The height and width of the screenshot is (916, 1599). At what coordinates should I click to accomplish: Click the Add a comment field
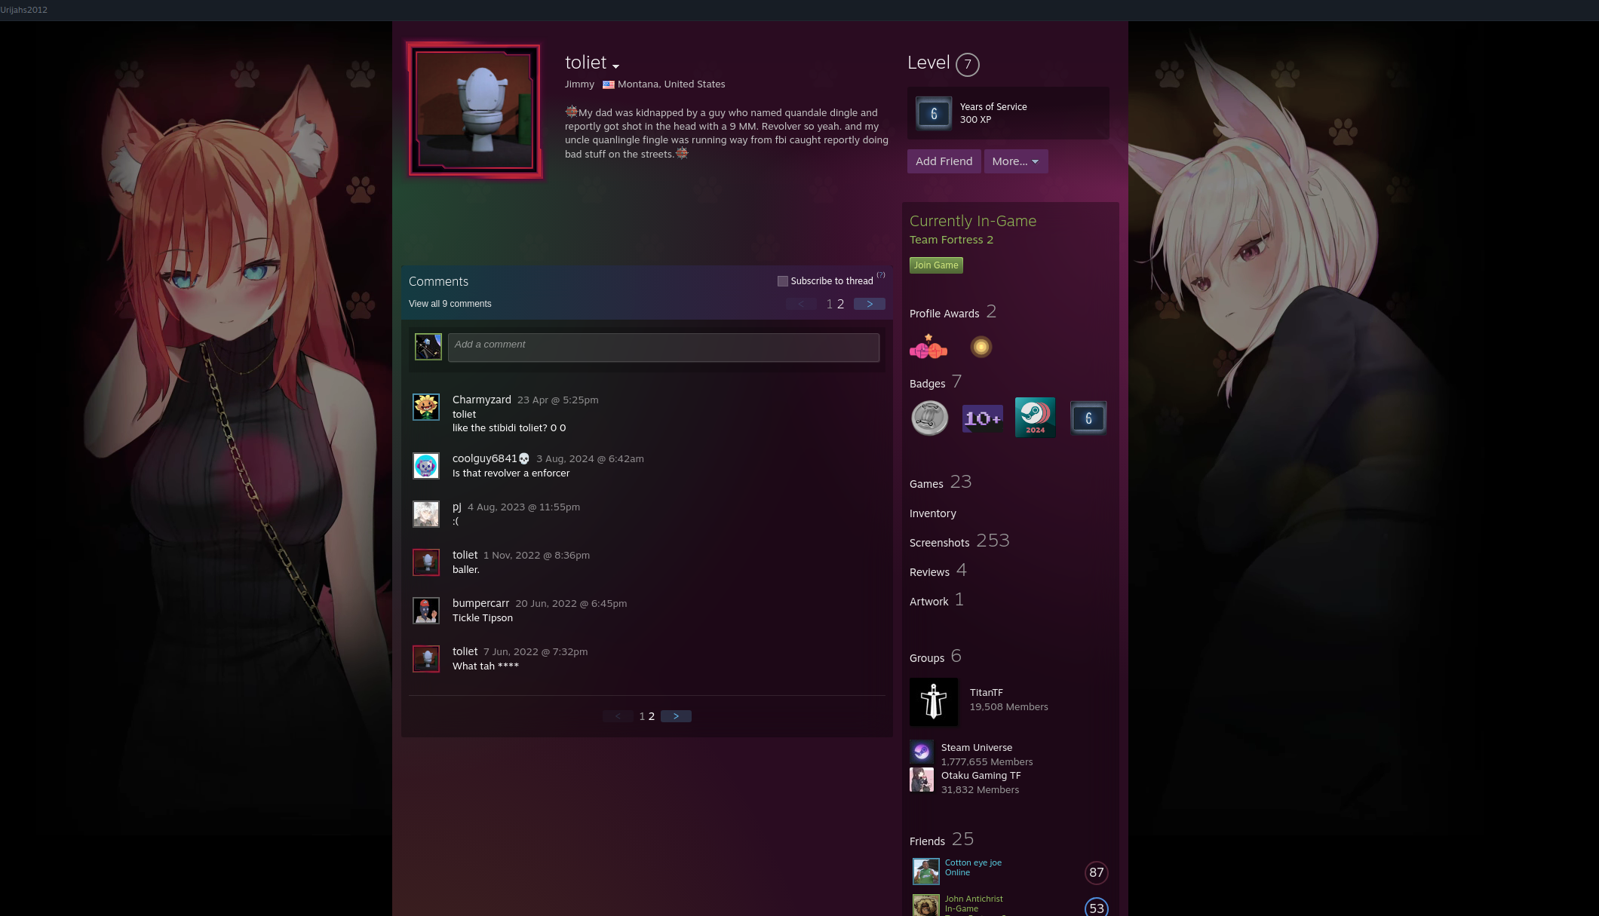(664, 348)
